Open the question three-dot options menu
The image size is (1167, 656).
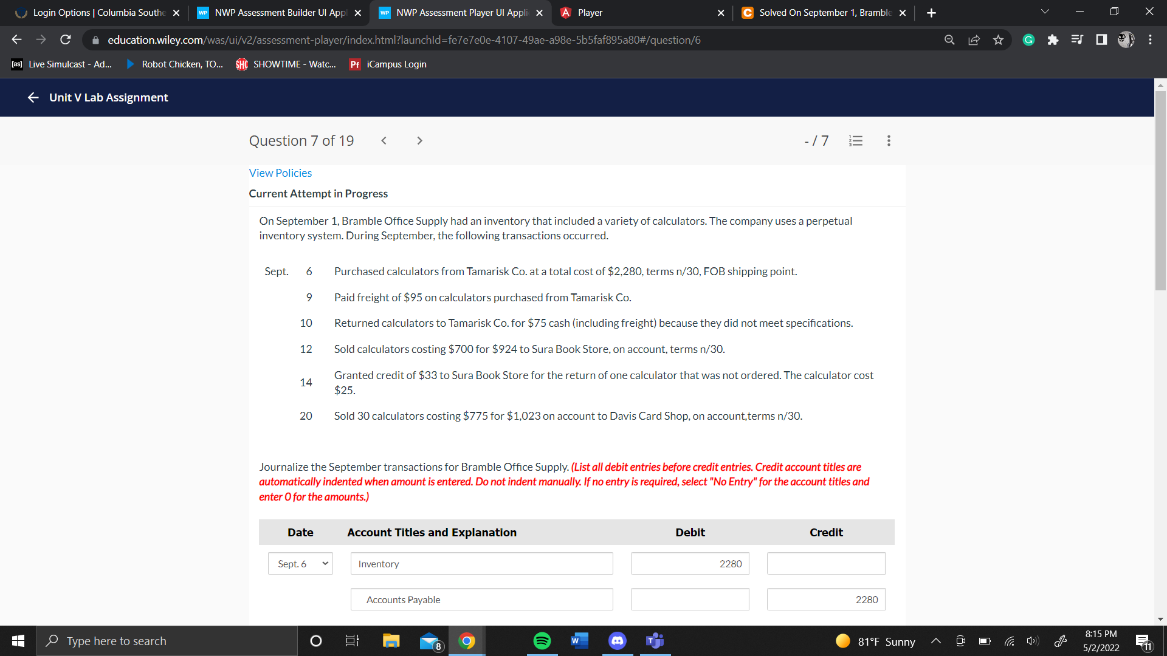tap(889, 141)
